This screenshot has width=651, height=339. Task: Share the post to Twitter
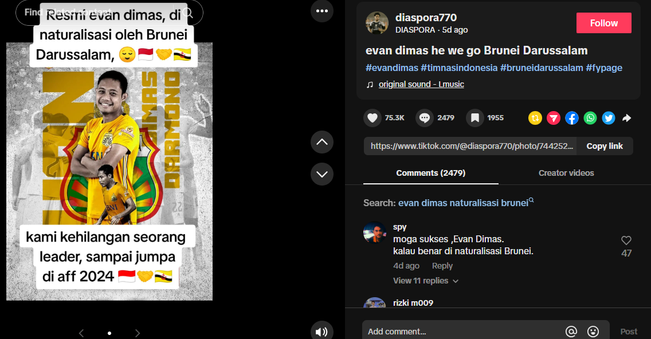[x=608, y=119]
